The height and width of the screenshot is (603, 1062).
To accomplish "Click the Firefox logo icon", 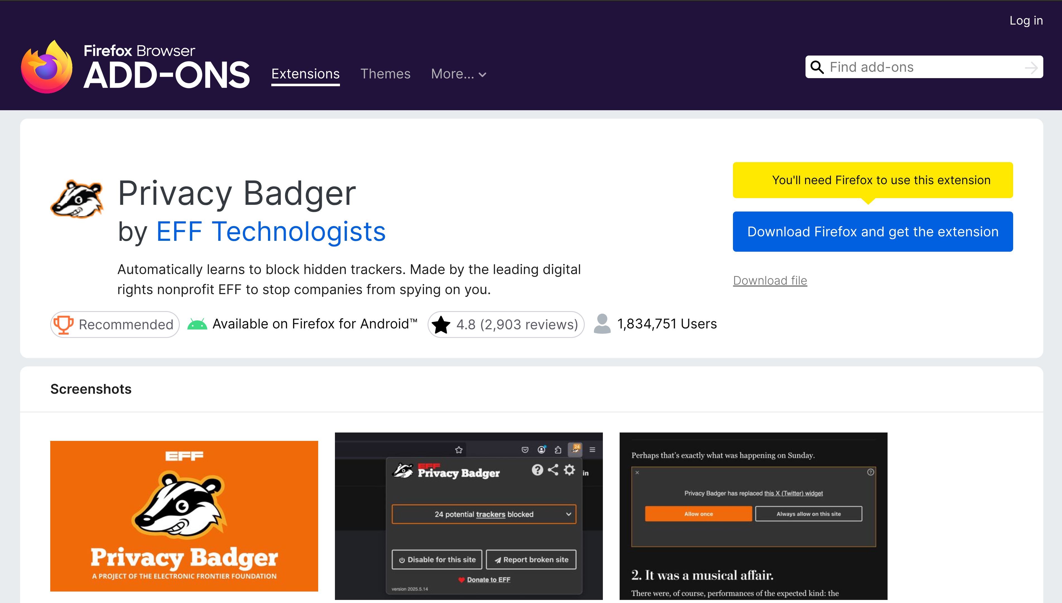I will click(47, 67).
